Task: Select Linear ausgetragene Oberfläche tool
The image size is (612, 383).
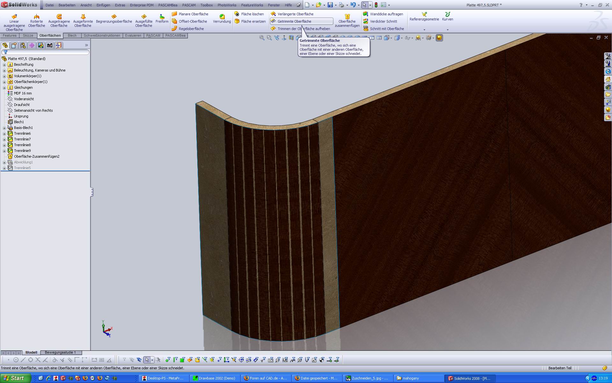Action: tap(14, 22)
